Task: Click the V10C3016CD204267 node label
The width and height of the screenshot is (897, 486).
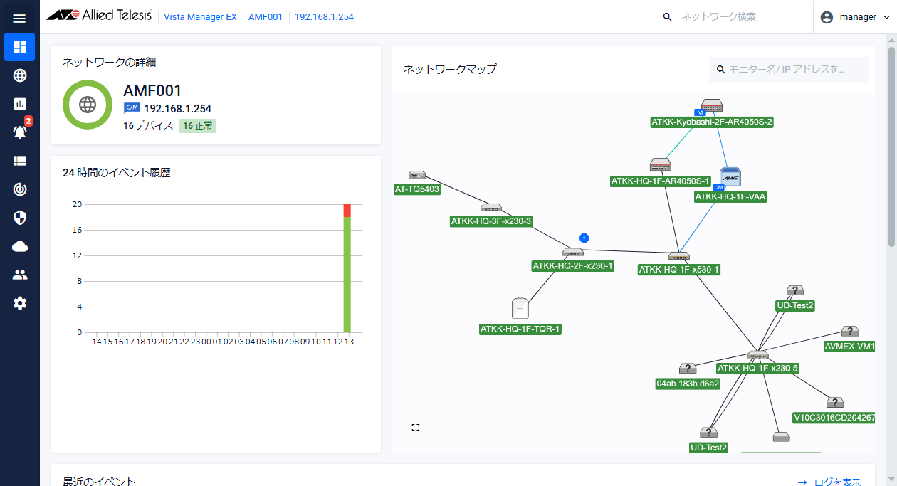Action: click(x=834, y=418)
